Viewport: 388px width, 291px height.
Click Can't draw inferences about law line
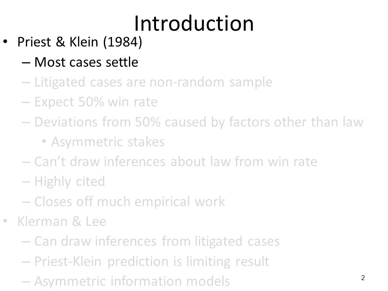click(x=176, y=162)
